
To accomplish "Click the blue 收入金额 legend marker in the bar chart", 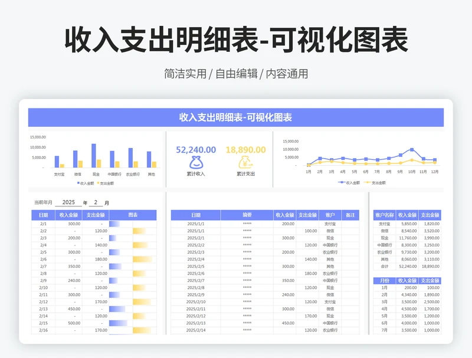I will pyautogui.click(x=78, y=183).
